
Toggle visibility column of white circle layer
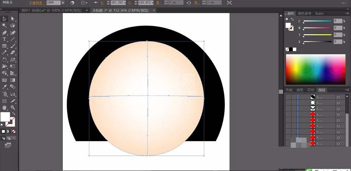(x=288, y=103)
